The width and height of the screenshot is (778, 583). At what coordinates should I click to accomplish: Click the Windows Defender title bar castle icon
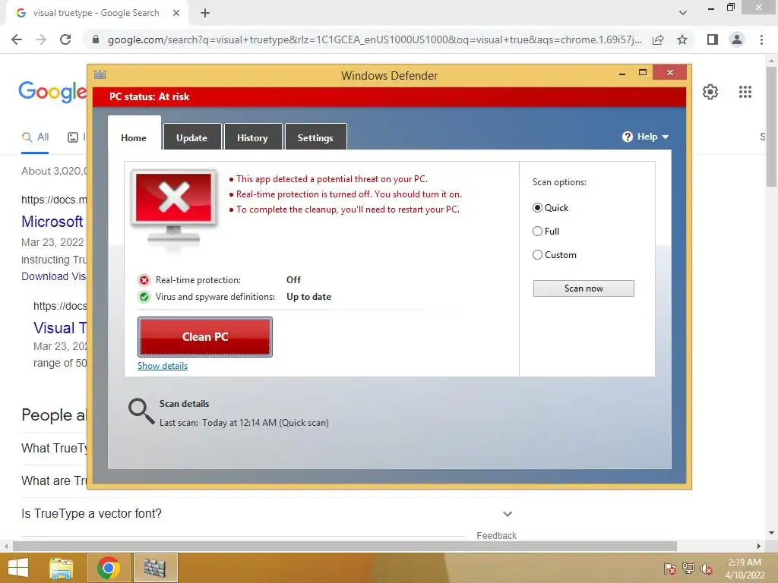(x=100, y=75)
